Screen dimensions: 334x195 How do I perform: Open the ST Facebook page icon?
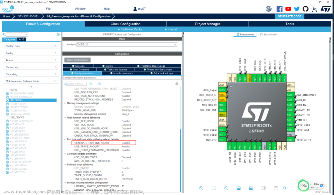[x=280, y=9]
